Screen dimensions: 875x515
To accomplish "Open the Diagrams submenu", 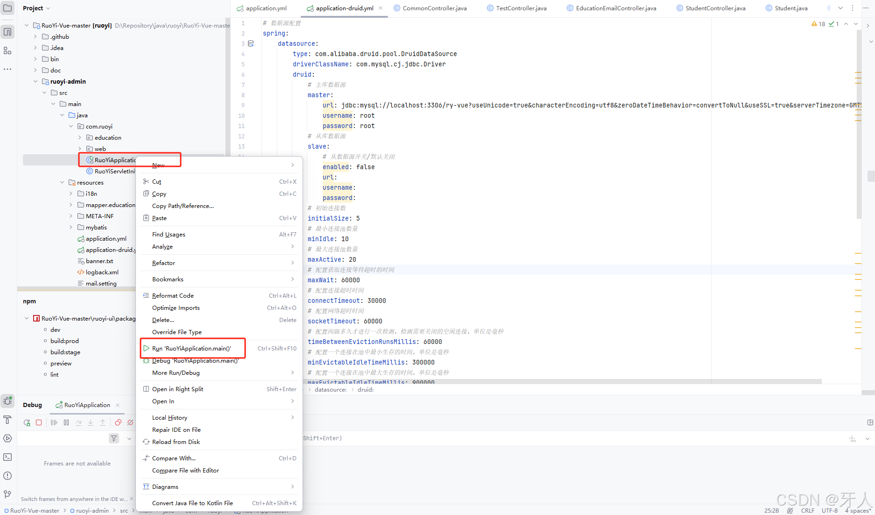I will click(219, 486).
